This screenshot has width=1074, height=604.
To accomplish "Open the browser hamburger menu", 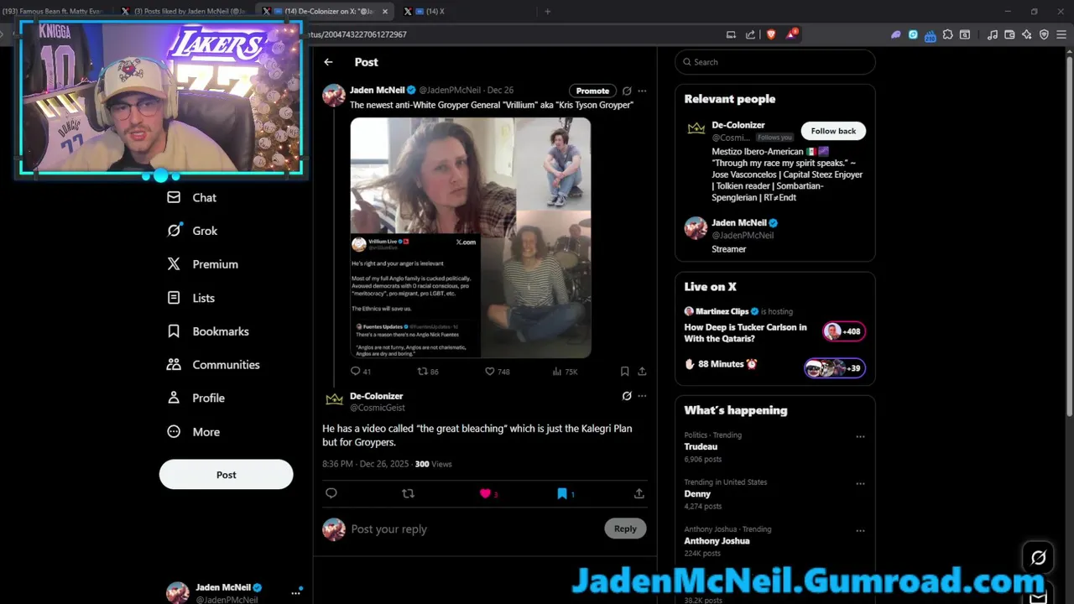I will coord(1061,34).
